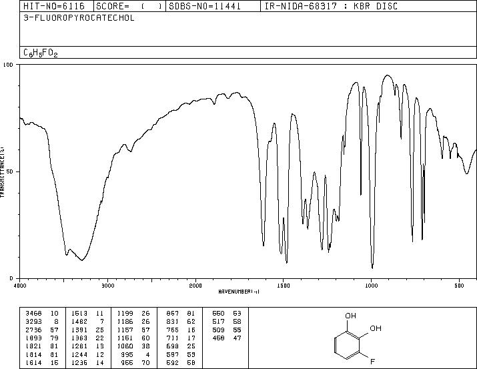The height and width of the screenshot is (369, 477).
Task: Select the 1000 x-axis tick label
Action: point(371,286)
